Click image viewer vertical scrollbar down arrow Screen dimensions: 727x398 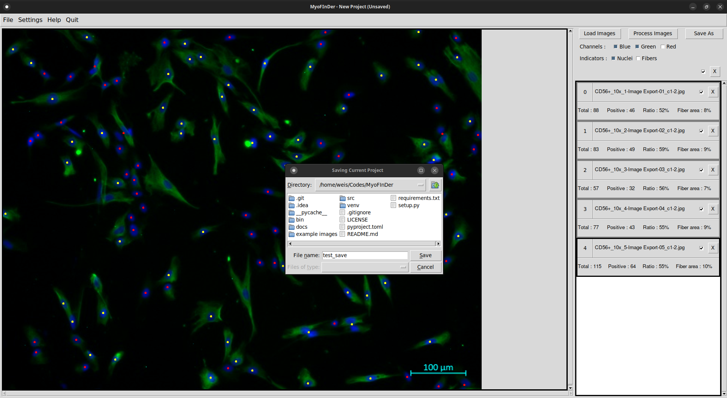(x=570, y=388)
